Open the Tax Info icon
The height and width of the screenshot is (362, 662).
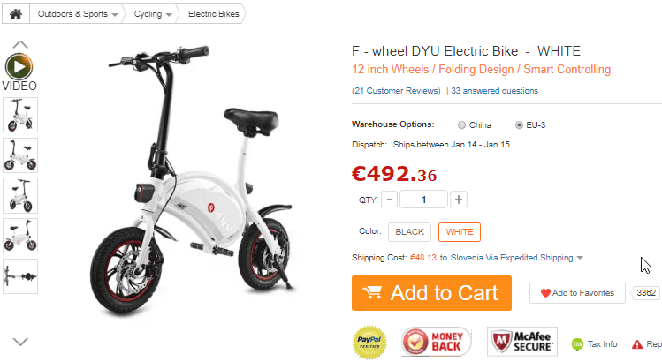[x=577, y=344]
